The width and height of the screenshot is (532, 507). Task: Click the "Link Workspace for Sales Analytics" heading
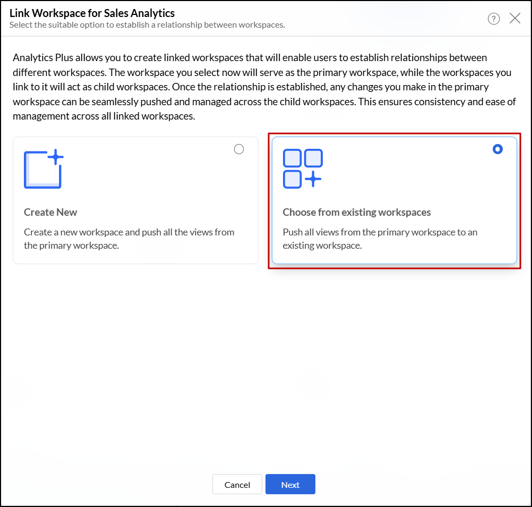click(x=92, y=13)
